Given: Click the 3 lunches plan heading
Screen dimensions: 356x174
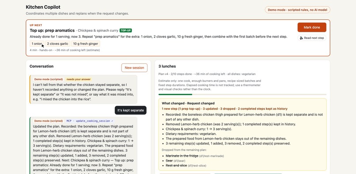Looking at the screenshot, I should tap(167, 67).
